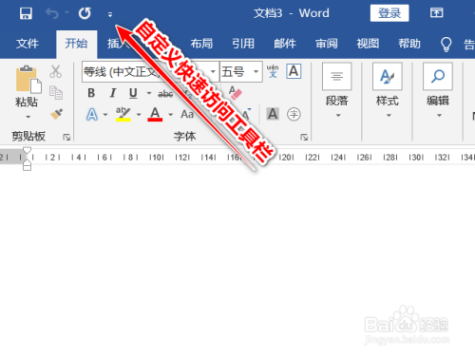Open the Customize Quick Access Toolbar dropdown

110,14
